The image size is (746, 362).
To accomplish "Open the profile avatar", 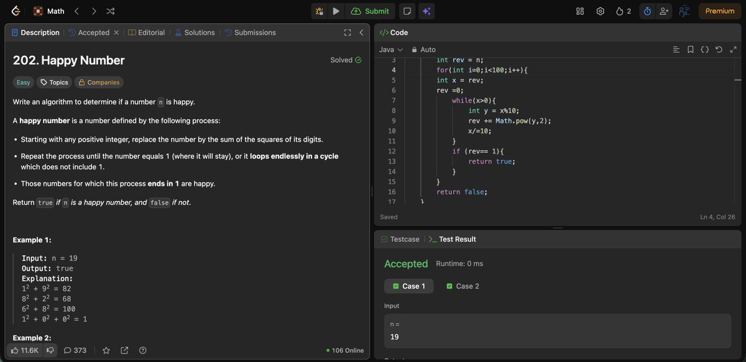I will pos(685,11).
